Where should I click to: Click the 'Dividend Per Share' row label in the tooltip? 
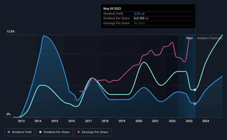[116, 18]
